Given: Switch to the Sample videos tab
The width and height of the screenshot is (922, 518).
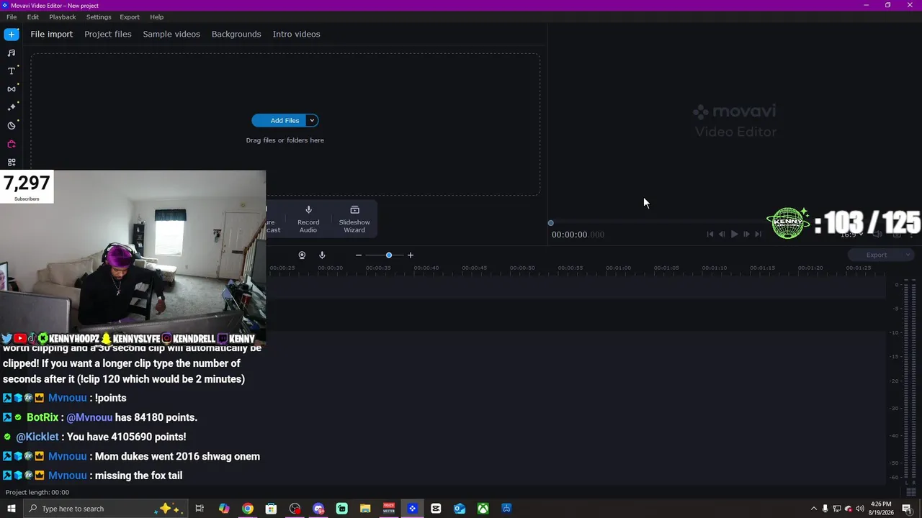Looking at the screenshot, I should pos(171,34).
